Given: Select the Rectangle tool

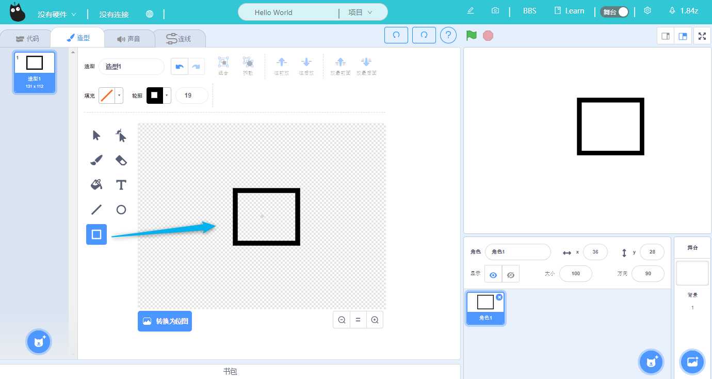Looking at the screenshot, I should 96,234.
